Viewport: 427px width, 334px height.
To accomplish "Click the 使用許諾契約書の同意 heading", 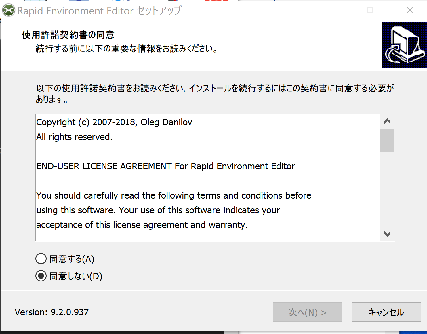I will pos(68,35).
